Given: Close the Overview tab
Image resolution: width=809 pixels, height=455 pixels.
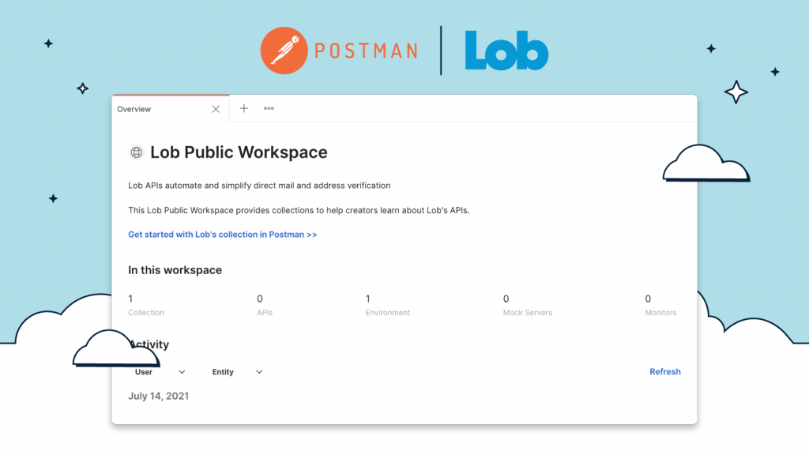Looking at the screenshot, I should click(216, 109).
